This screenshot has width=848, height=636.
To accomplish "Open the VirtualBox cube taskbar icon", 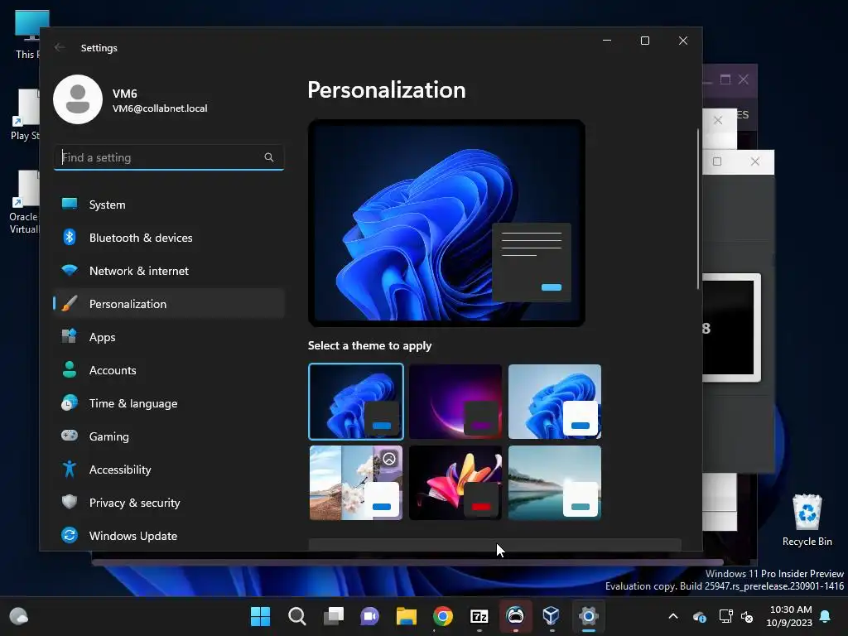I will (x=551, y=616).
